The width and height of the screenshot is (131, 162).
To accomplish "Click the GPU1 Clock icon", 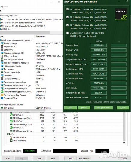I will (x=11, y=115).
